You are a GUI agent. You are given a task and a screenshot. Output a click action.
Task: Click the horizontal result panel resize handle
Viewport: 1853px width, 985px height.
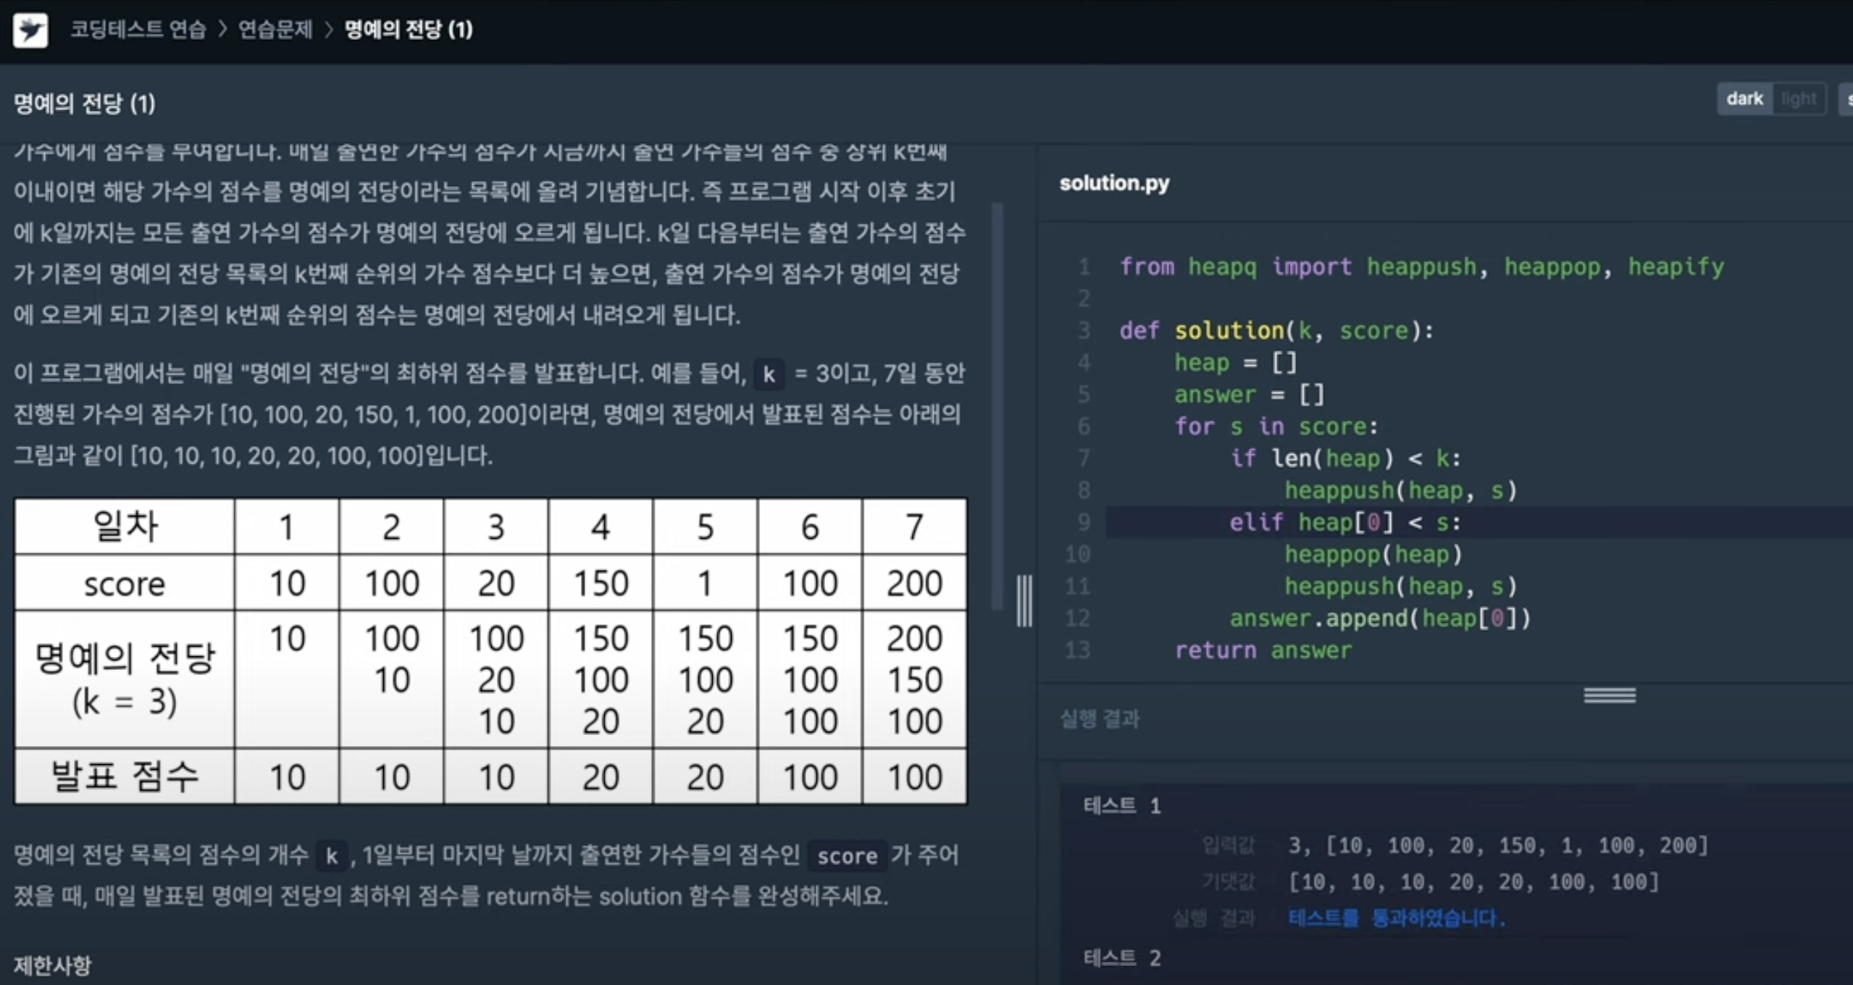[x=1609, y=695]
